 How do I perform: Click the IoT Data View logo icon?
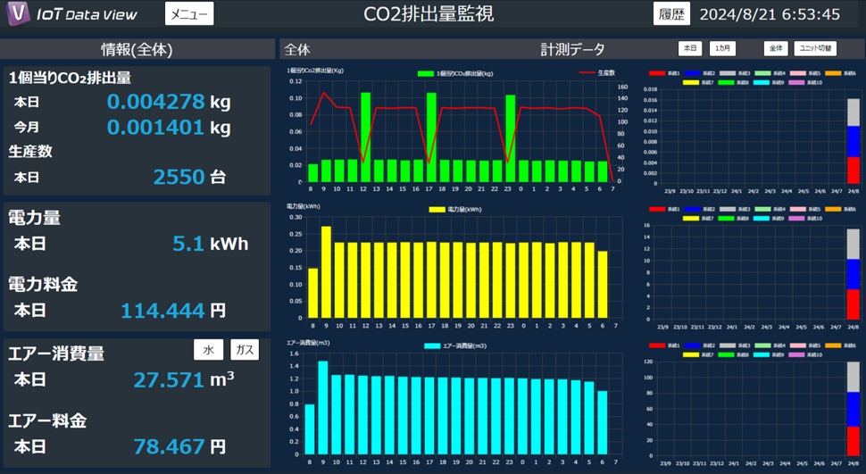(15, 14)
